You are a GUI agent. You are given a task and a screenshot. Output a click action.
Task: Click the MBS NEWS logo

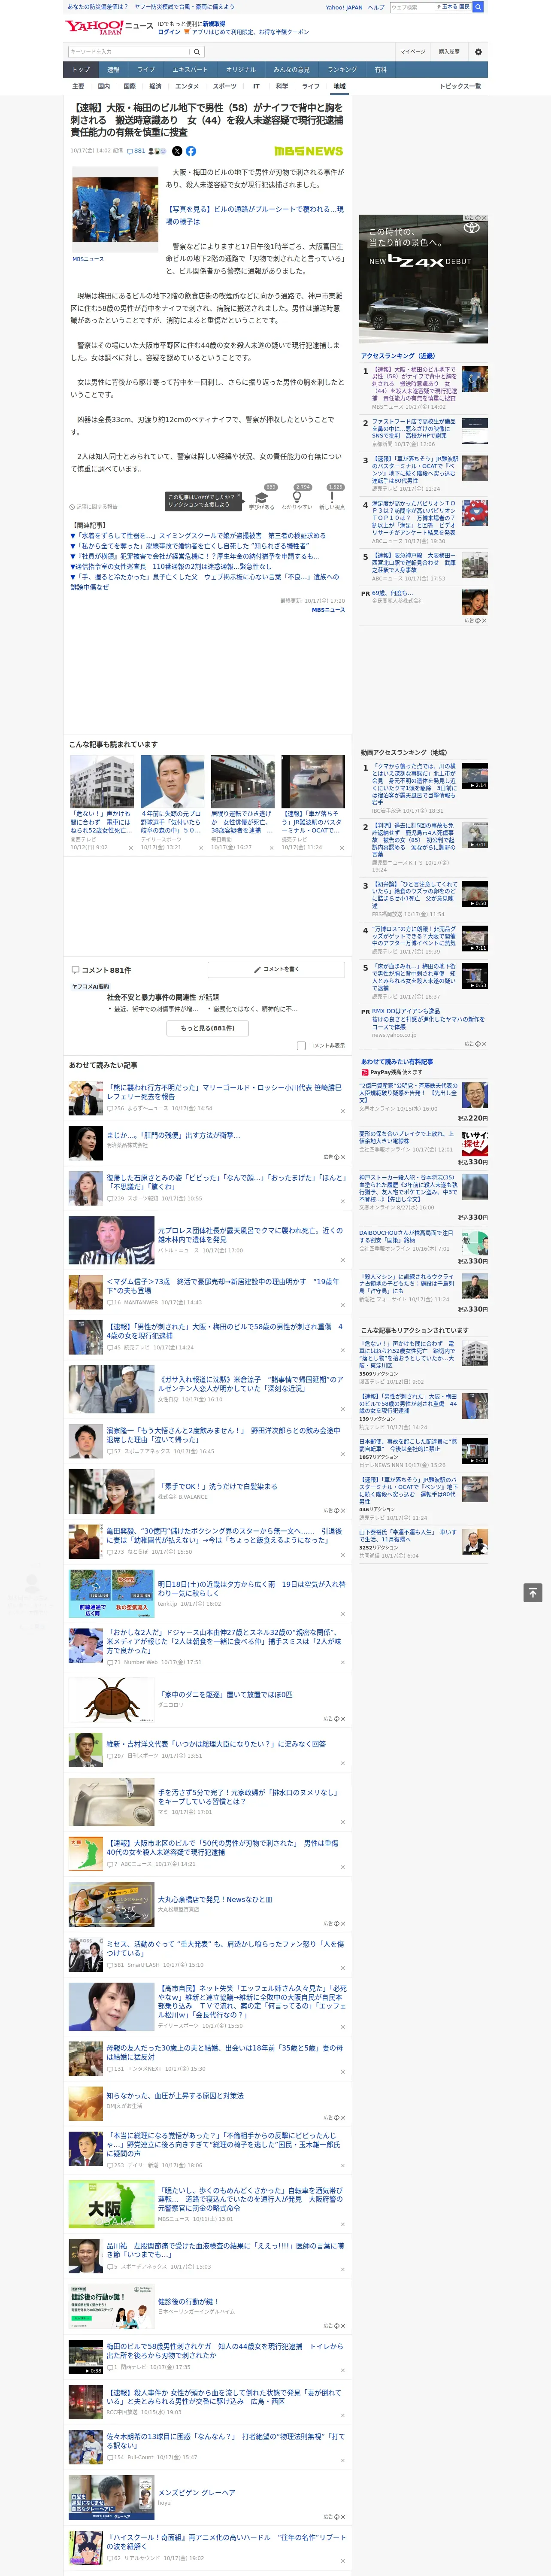point(308,151)
